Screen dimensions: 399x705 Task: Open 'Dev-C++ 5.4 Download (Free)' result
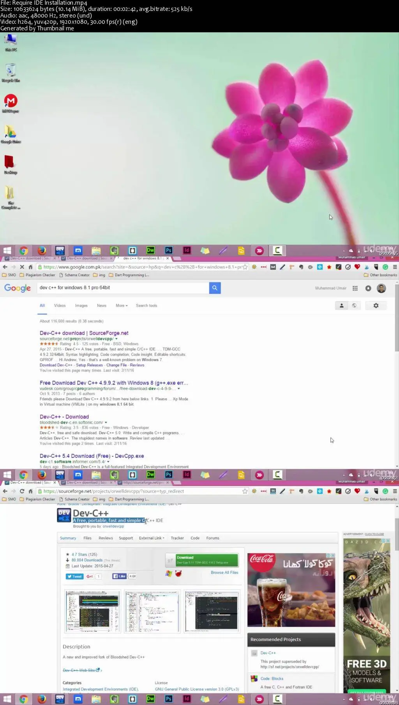point(92,456)
